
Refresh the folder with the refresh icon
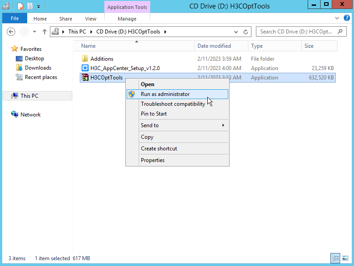pos(246,32)
